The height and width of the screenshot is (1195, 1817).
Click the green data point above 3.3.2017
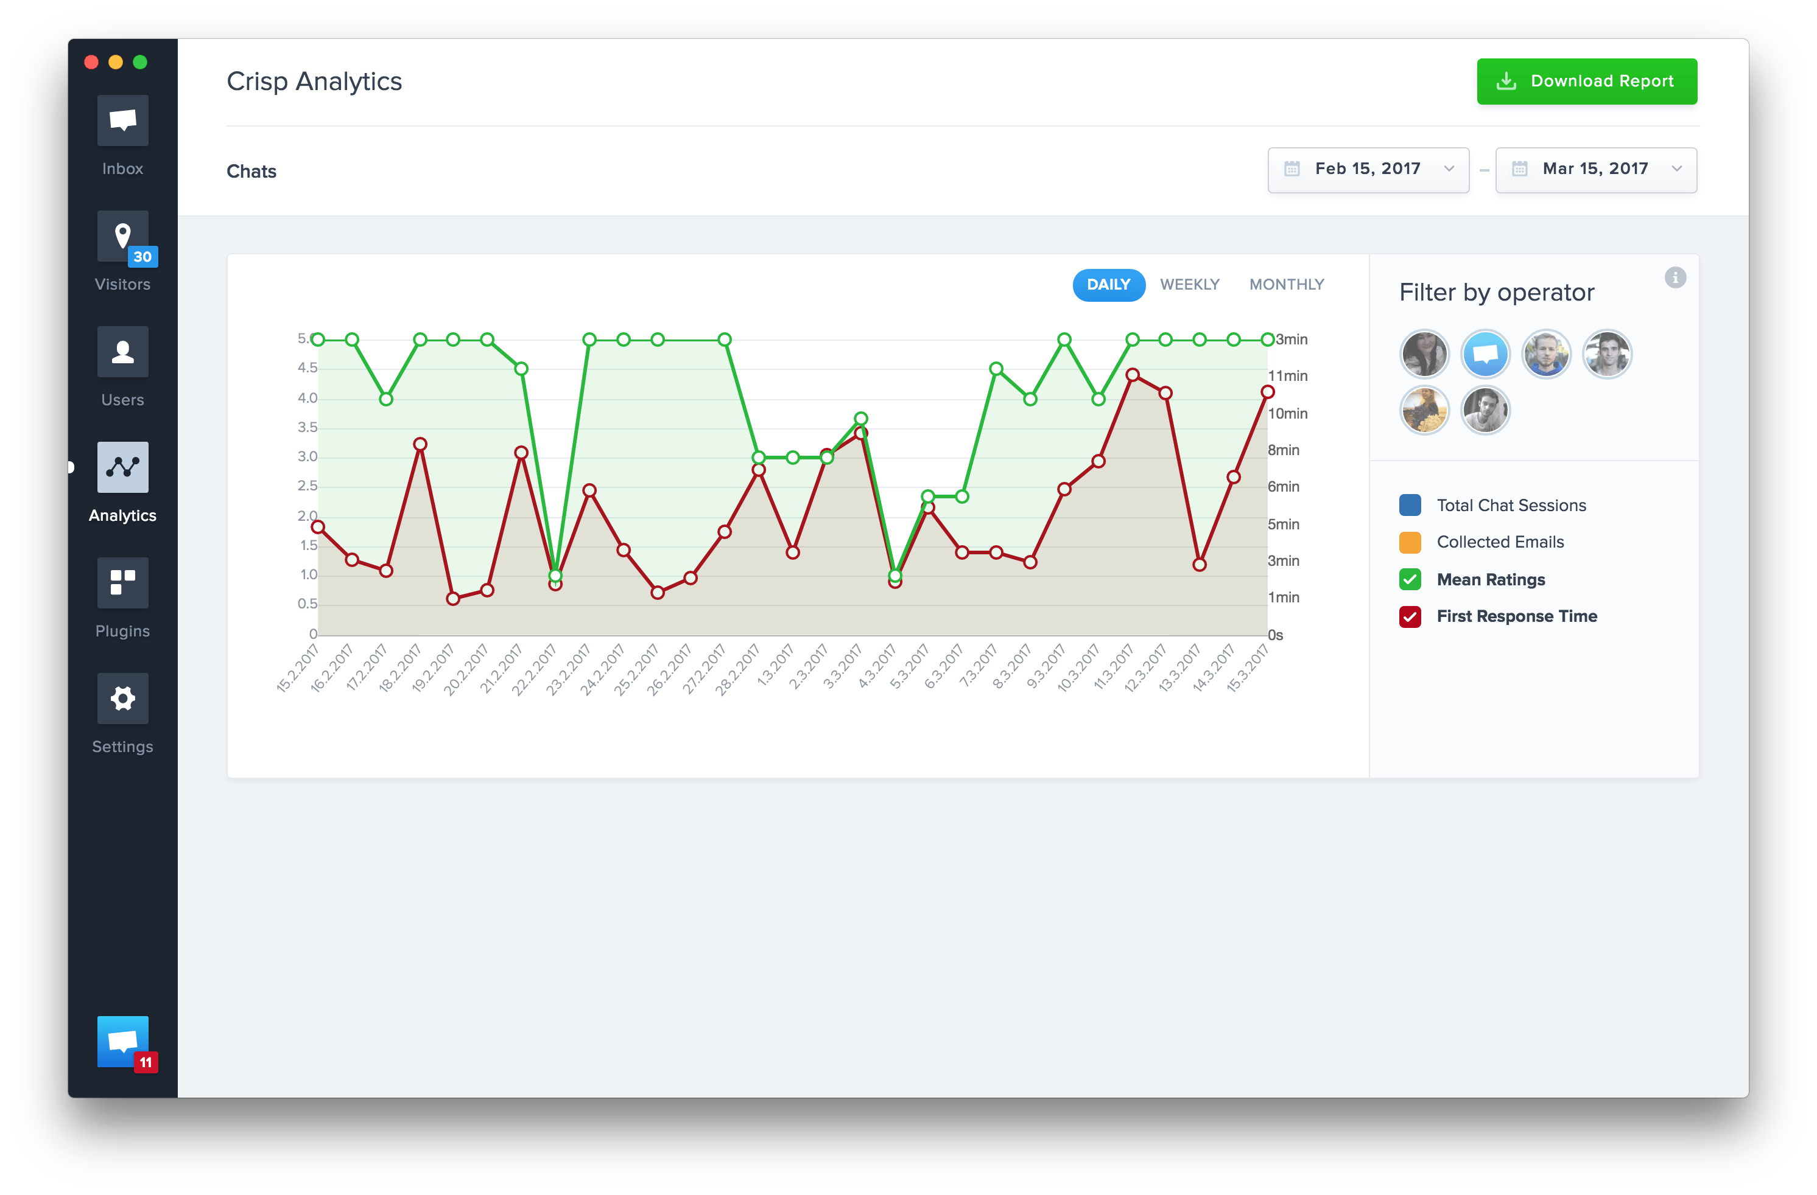860,418
